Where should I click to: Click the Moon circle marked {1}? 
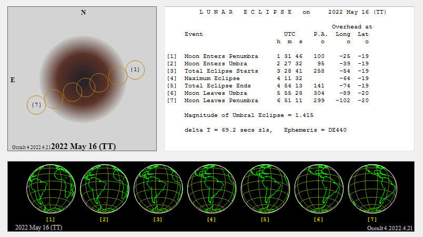[x=135, y=70]
